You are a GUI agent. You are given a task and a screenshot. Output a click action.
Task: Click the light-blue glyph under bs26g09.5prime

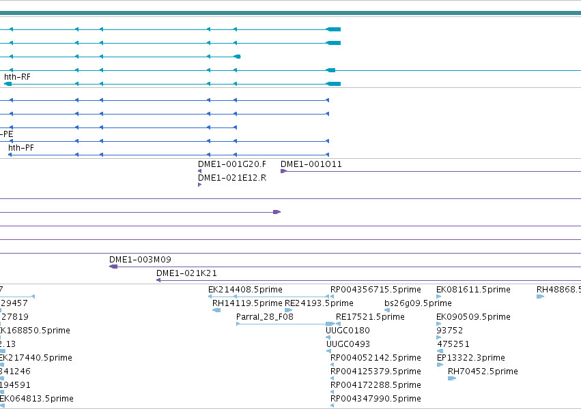pos(387,310)
